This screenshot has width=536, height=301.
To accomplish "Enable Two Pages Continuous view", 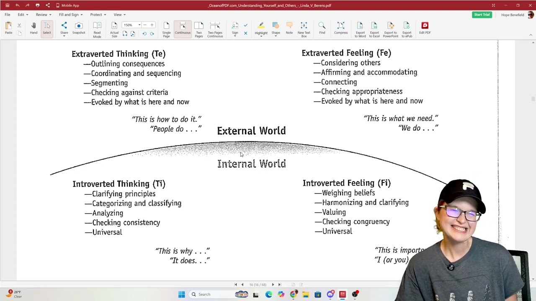I will pyautogui.click(x=215, y=30).
